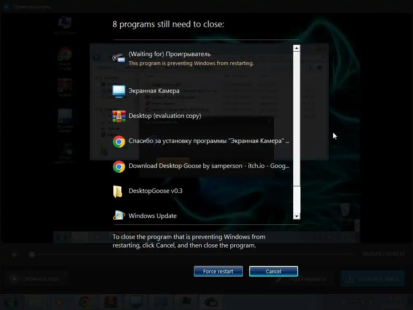This screenshot has width=413, height=310.
Task: Click the Force restart button
Action: click(x=218, y=271)
